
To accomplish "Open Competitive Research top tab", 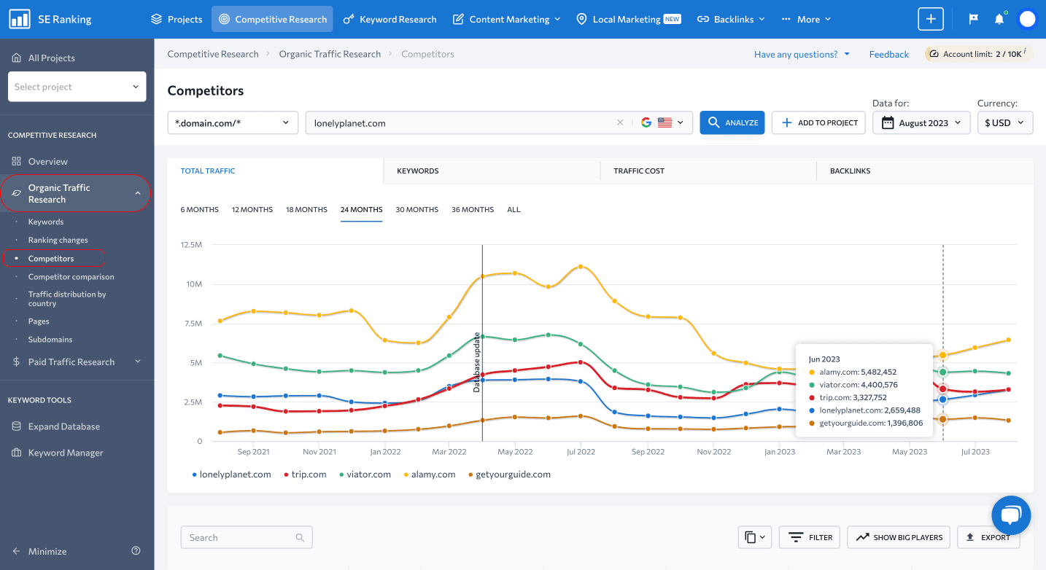I will (272, 19).
